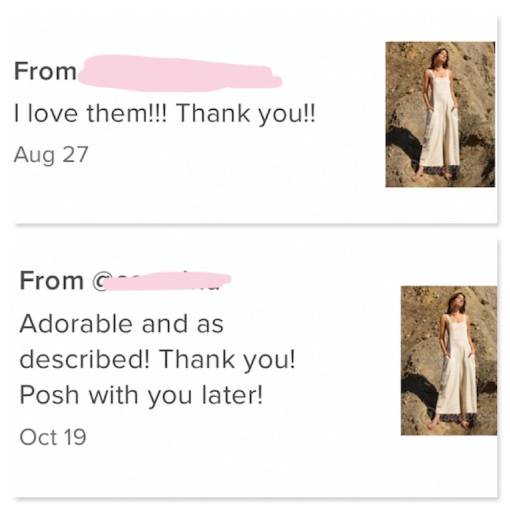510x510 pixels.
Task: Click the Oct 19 date stamp
Action: coord(53,437)
